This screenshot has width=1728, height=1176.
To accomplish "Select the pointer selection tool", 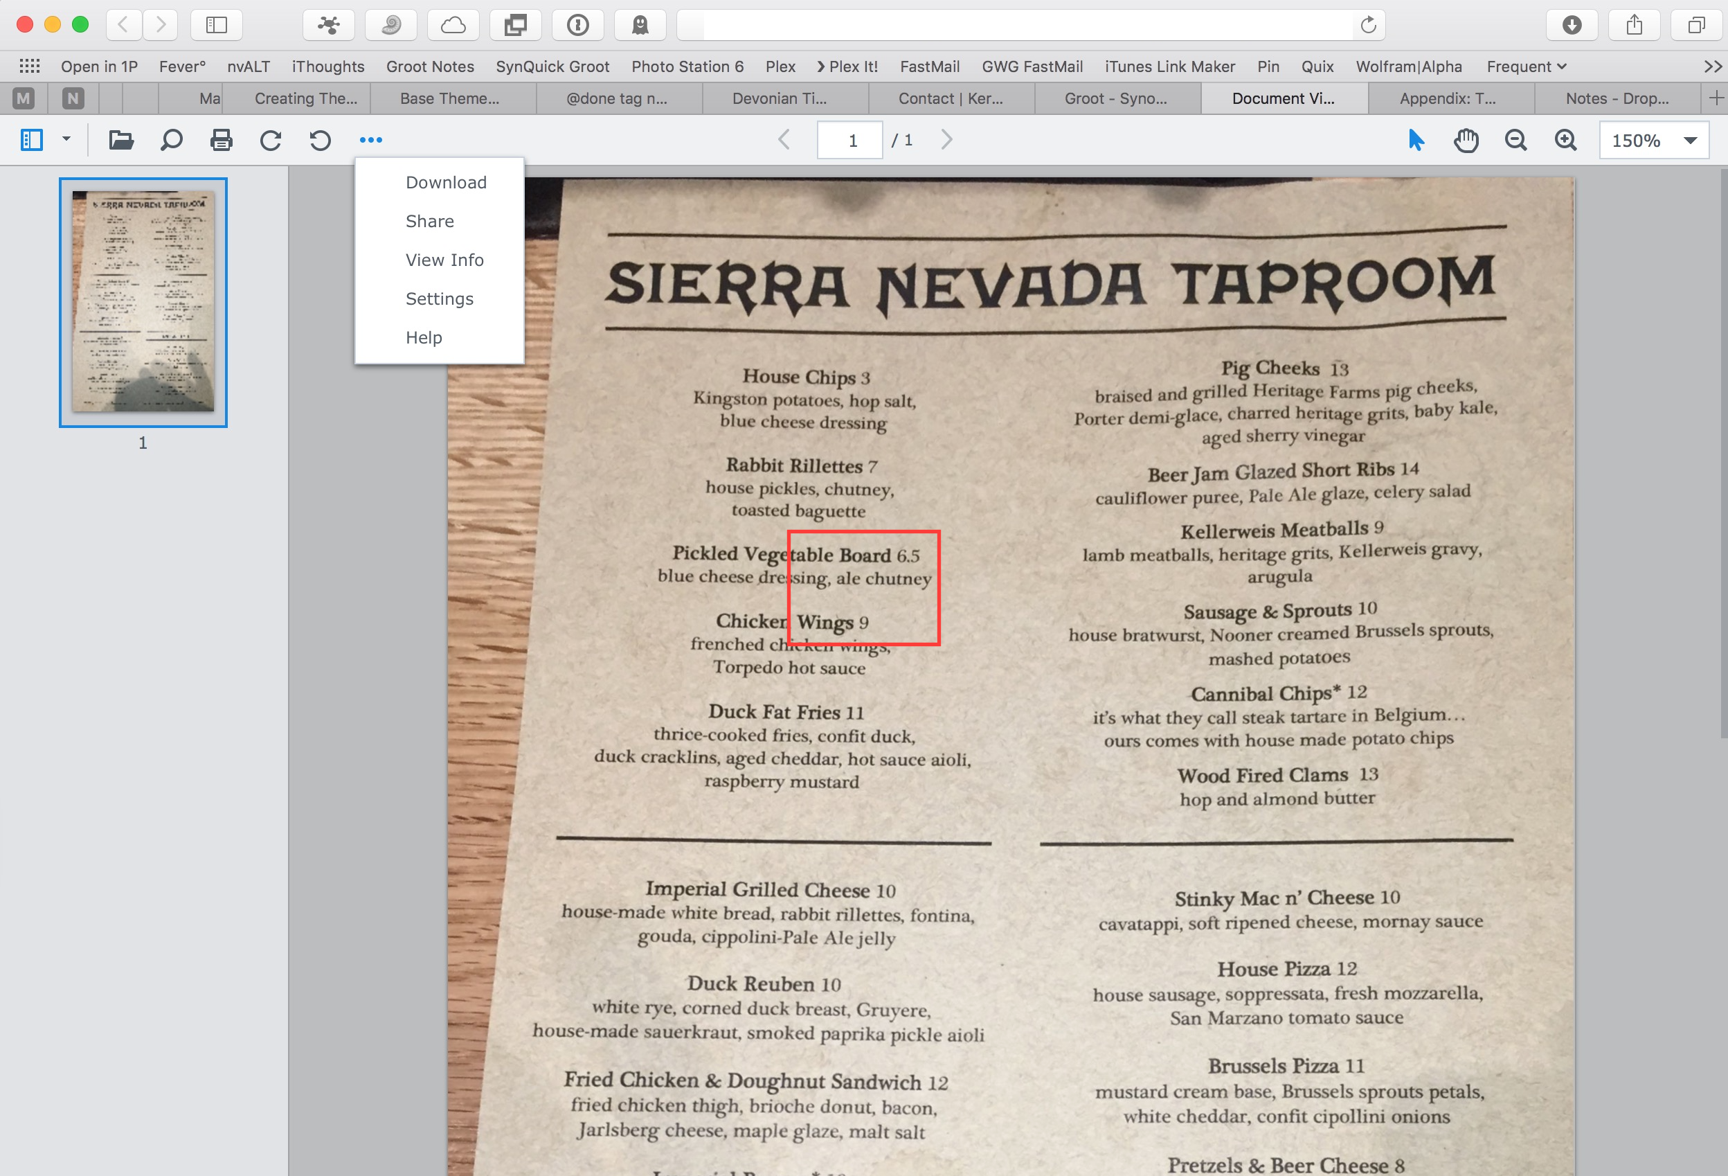I will click(1416, 140).
